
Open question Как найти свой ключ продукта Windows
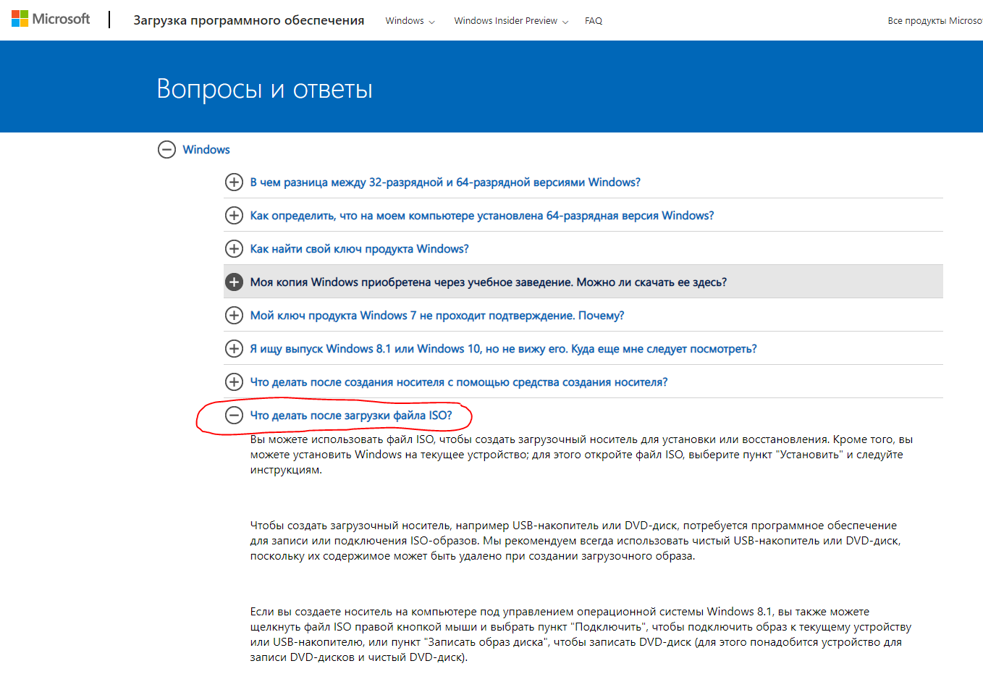360,249
